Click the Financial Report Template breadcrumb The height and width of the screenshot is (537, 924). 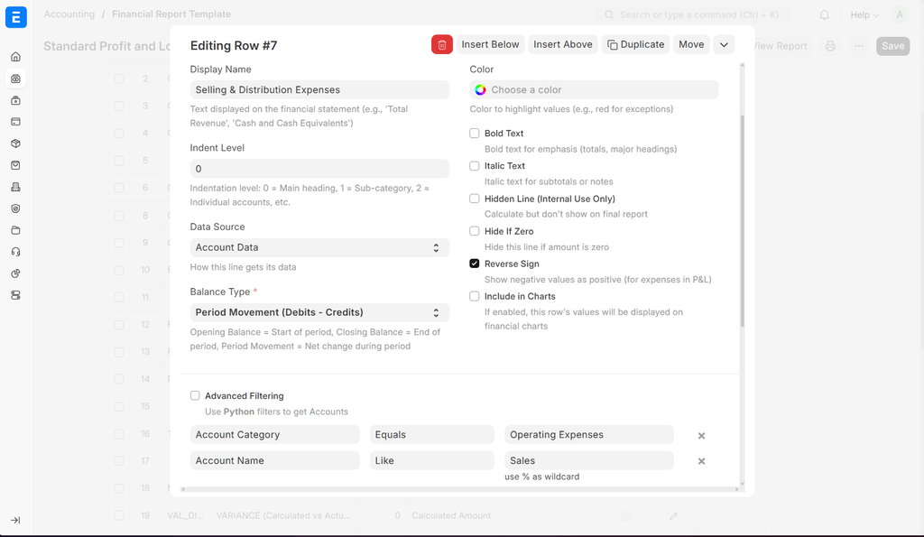coord(171,14)
